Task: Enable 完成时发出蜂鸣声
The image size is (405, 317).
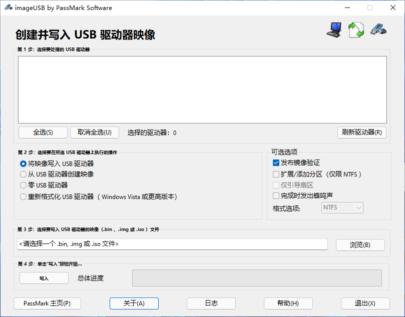Action: (276, 196)
